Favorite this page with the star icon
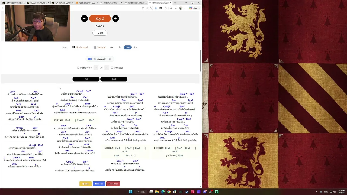 [151, 8]
